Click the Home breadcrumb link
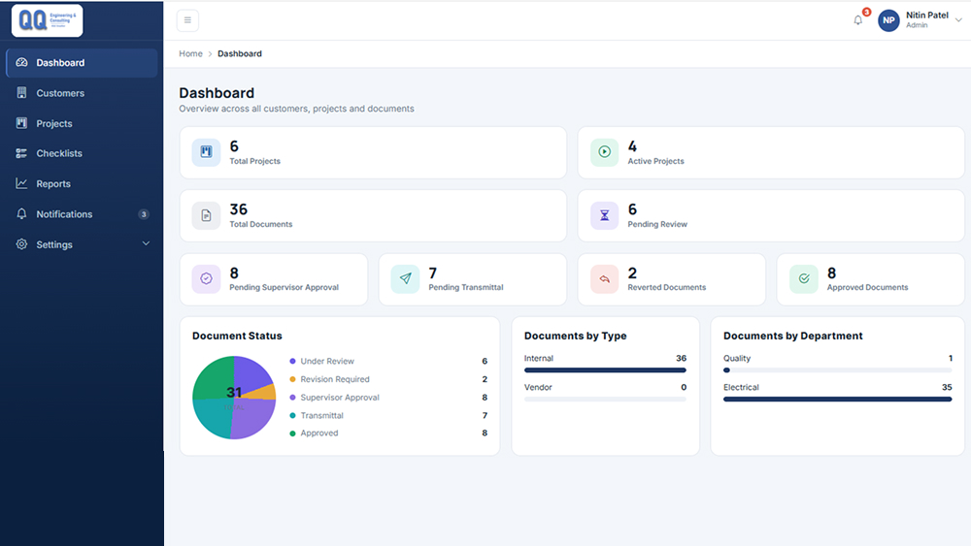 pyautogui.click(x=190, y=53)
